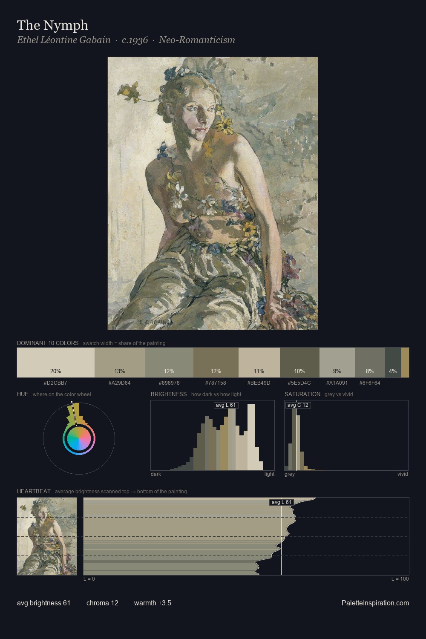This screenshot has width=426, height=639.
Task: Click the Neo-Romanticism style label
Action: coord(197,40)
